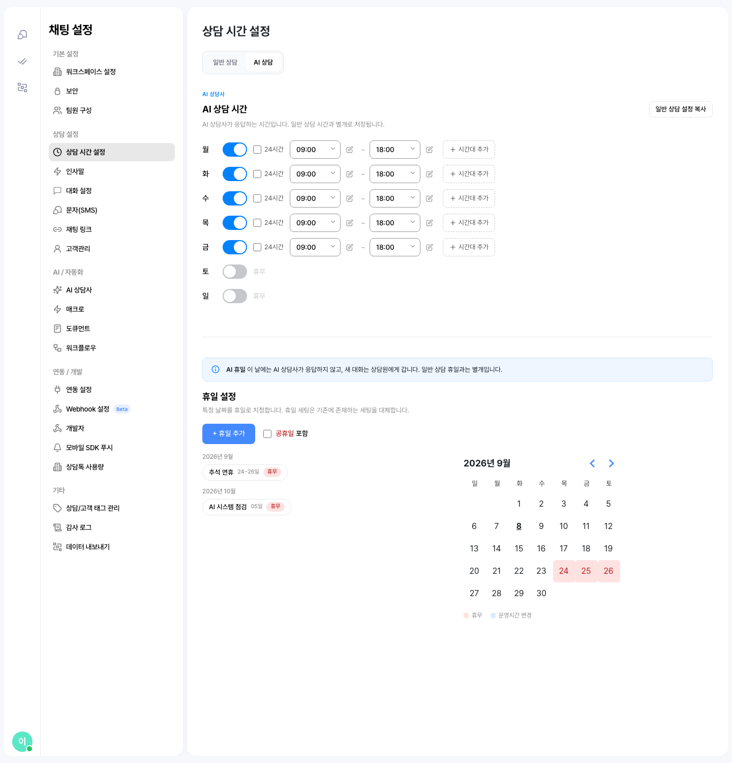Click the + 휴일 추가 button
Screen dimensions: 732x763
click(x=229, y=434)
